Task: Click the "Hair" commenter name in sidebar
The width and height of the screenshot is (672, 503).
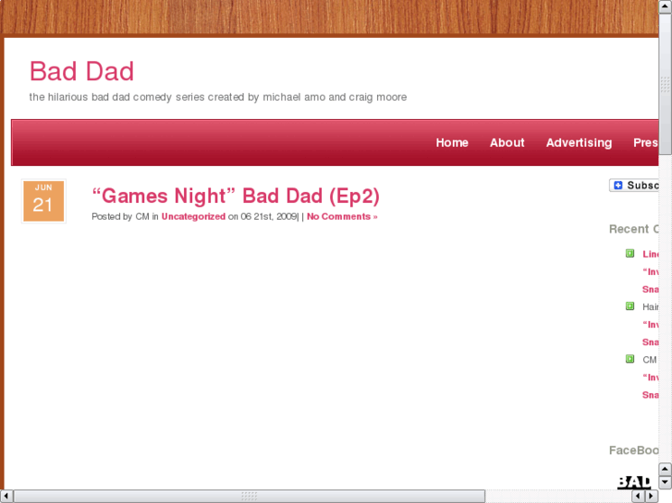Action: [x=650, y=306]
